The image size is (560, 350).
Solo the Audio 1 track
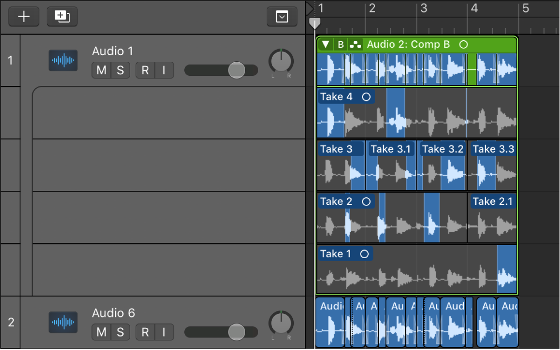pos(120,70)
